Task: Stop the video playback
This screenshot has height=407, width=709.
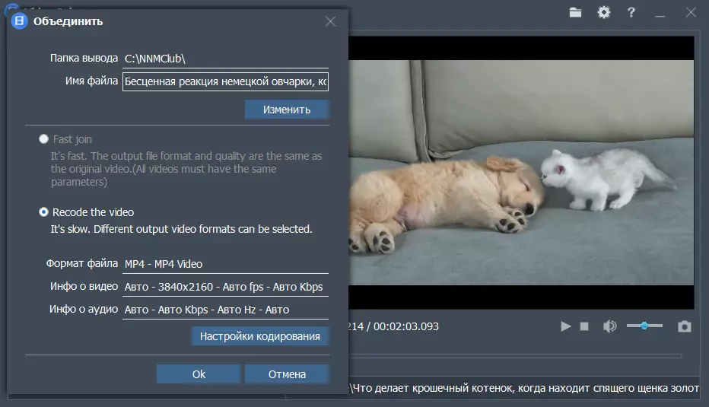Action: coord(584,326)
